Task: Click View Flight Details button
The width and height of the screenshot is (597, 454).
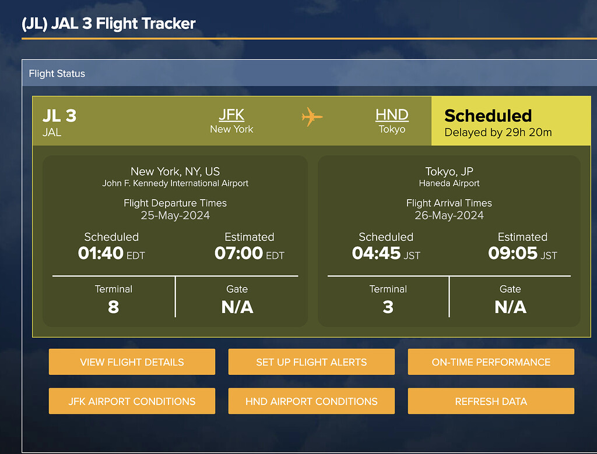Action: [x=132, y=362]
